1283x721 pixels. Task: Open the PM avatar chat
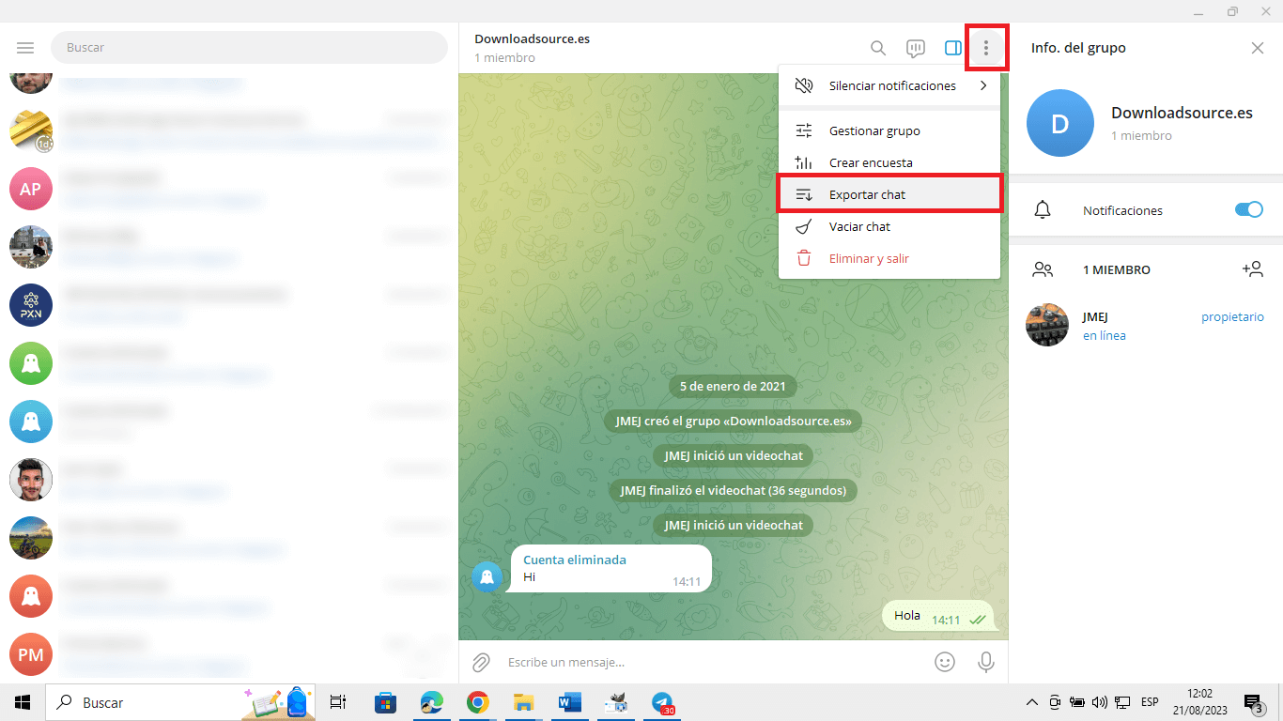pos(31,654)
